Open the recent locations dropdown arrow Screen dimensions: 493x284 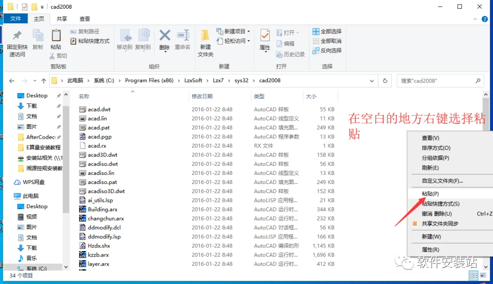point(35,81)
